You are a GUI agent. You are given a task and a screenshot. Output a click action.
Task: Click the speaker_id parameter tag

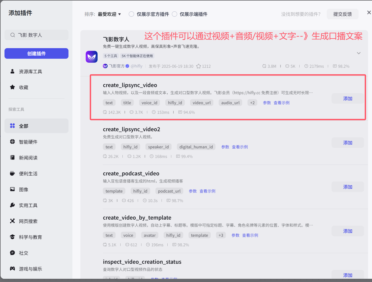tap(158, 147)
